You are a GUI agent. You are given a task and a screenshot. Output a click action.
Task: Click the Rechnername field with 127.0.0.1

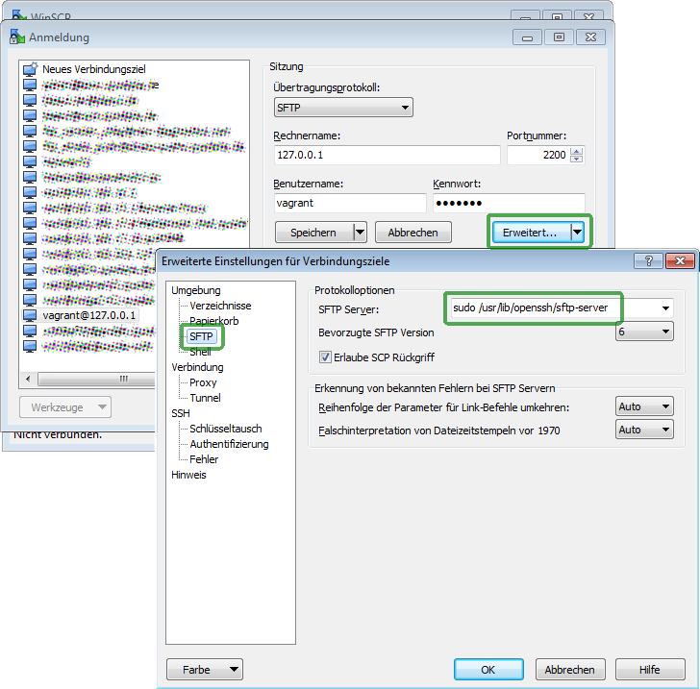pyautogui.click(x=387, y=155)
